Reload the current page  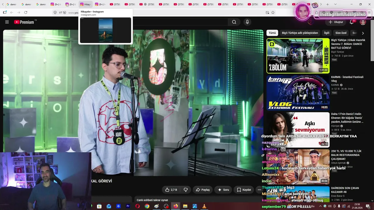26,13
